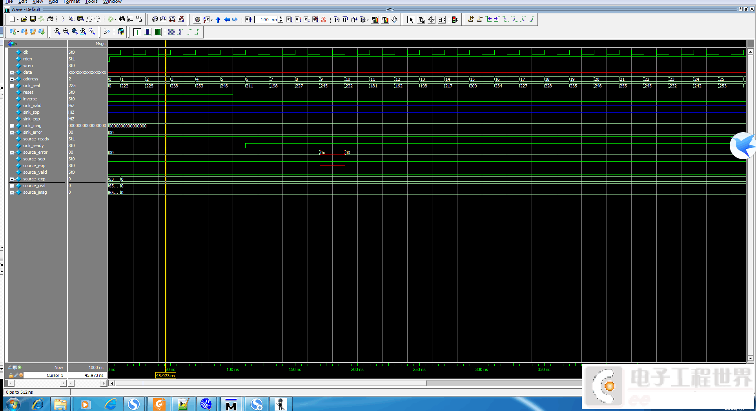Expand the sink_real signal bus
This screenshot has height=411, width=756.
coord(12,86)
